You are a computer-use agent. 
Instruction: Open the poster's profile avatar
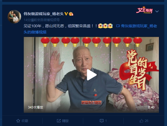click(14, 17)
